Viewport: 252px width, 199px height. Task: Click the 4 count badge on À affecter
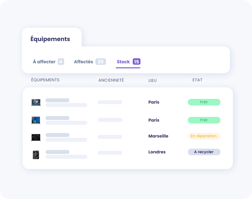tap(61, 62)
